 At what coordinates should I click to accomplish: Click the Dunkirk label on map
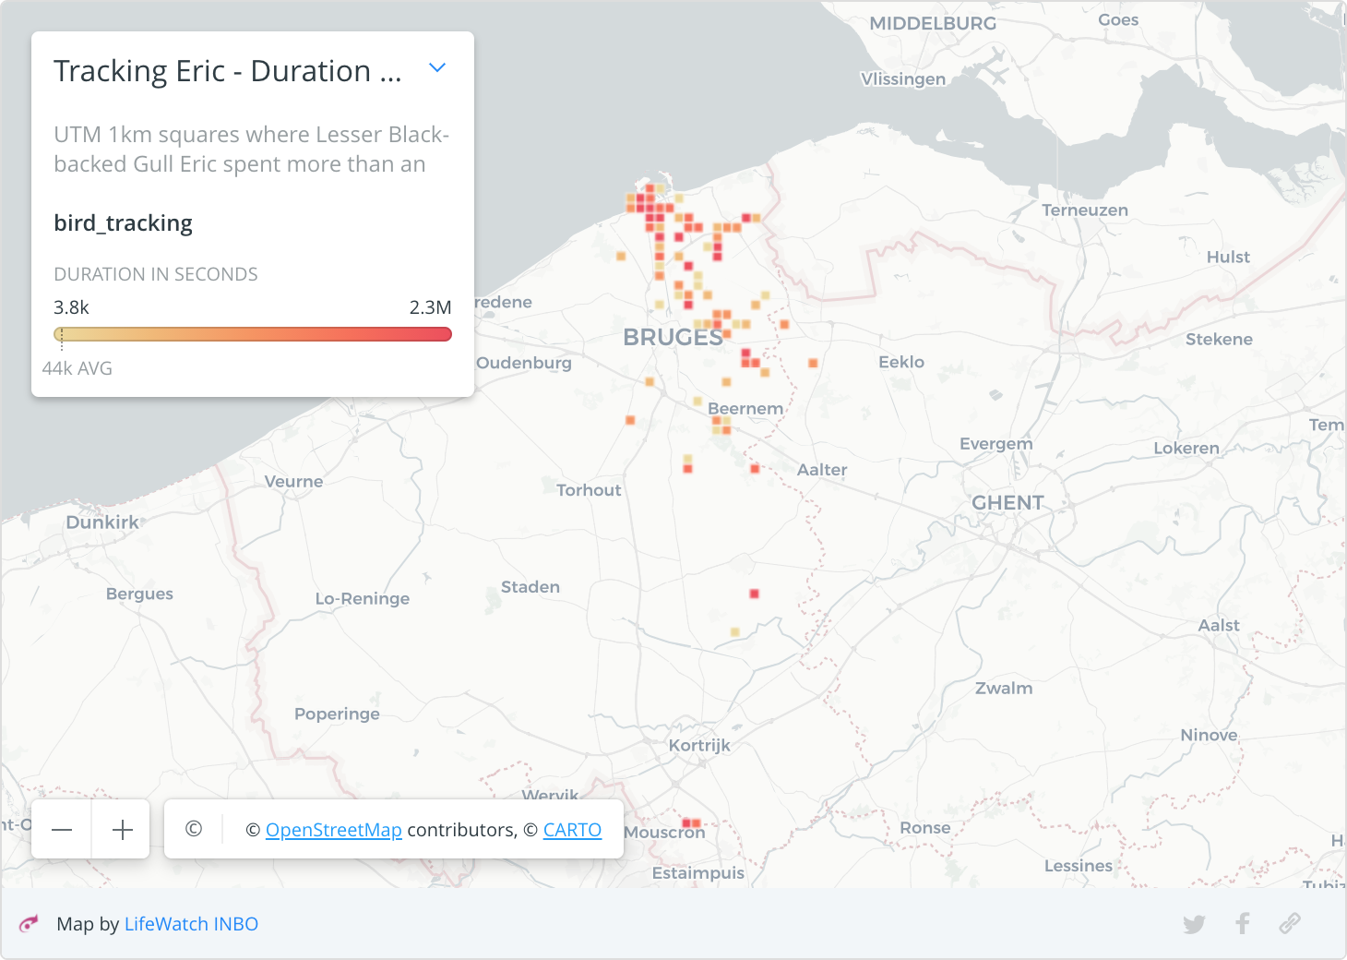tap(102, 522)
